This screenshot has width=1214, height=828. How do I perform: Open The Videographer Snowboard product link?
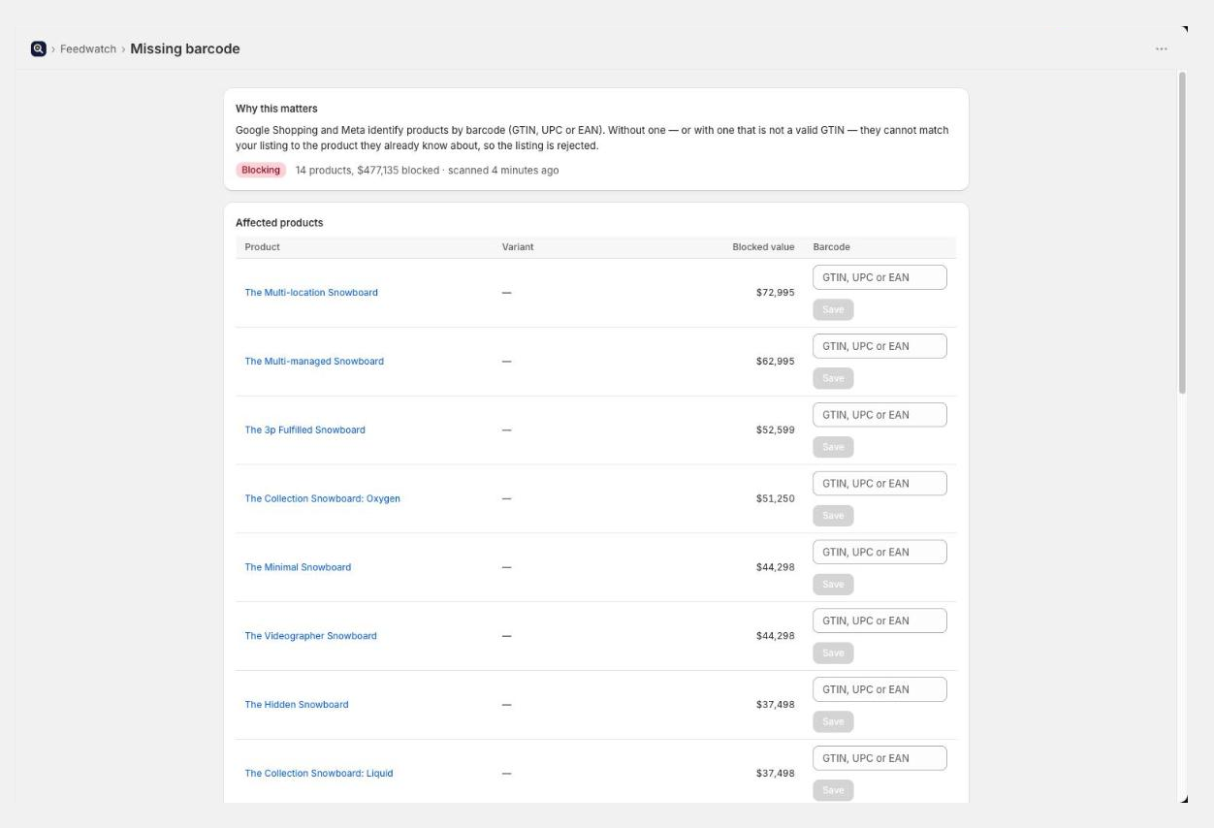[x=310, y=637]
